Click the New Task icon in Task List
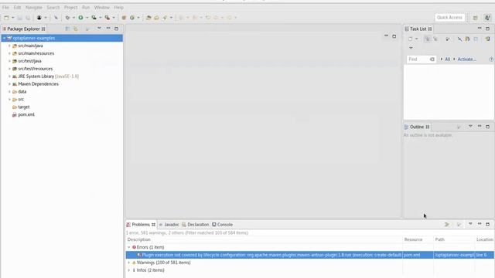This screenshot has height=278, width=495. (411, 39)
